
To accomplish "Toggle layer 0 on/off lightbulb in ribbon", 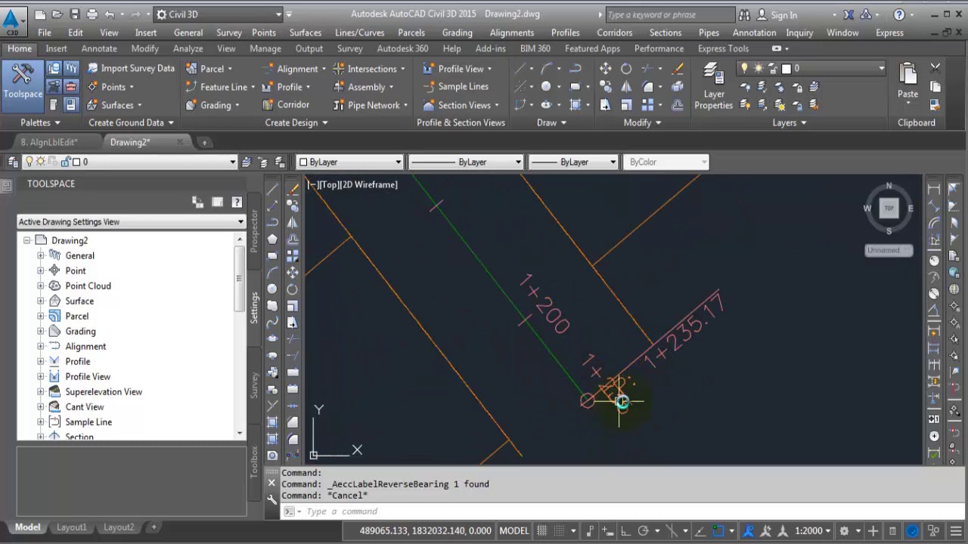I will pos(746,68).
